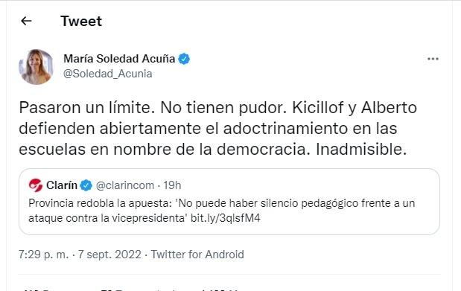Click Clarín's verified checkmark badge
Image resolution: width=461 pixels, height=291 pixels.
coord(86,185)
